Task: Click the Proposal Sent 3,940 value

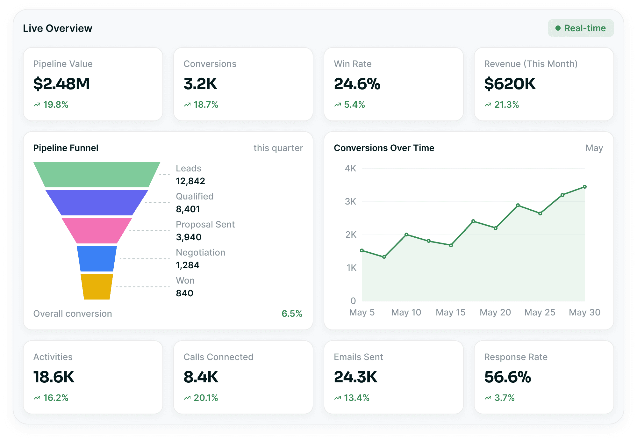Action: (x=189, y=237)
